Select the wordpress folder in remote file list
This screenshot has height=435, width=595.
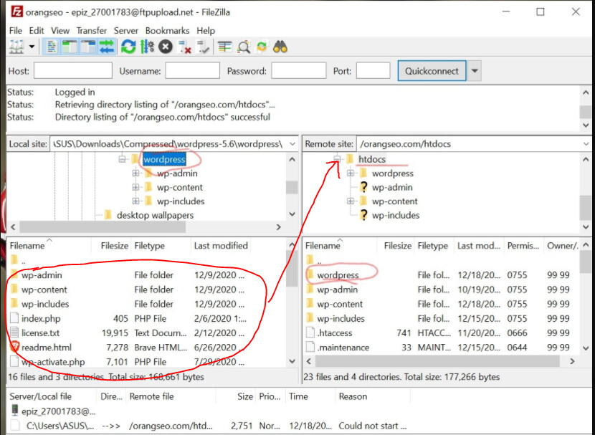pos(338,275)
